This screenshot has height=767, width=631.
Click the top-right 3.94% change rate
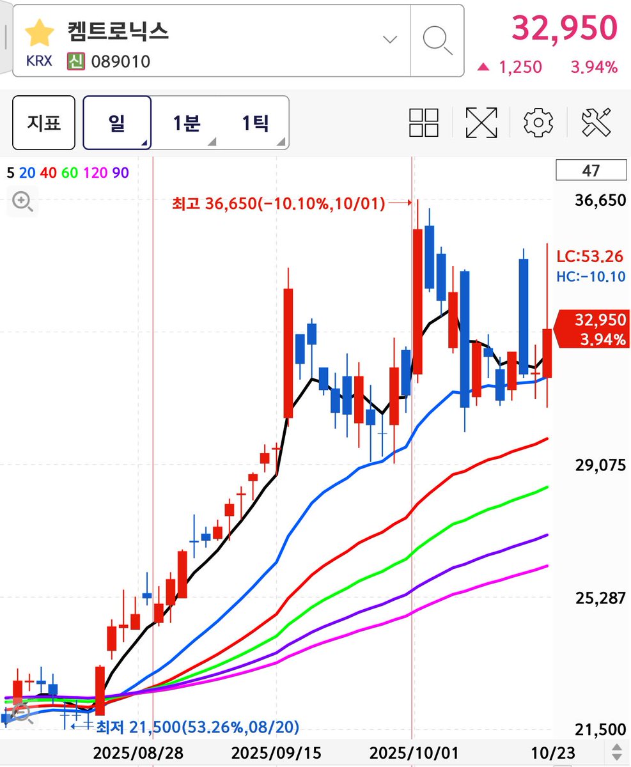pos(594,66)
